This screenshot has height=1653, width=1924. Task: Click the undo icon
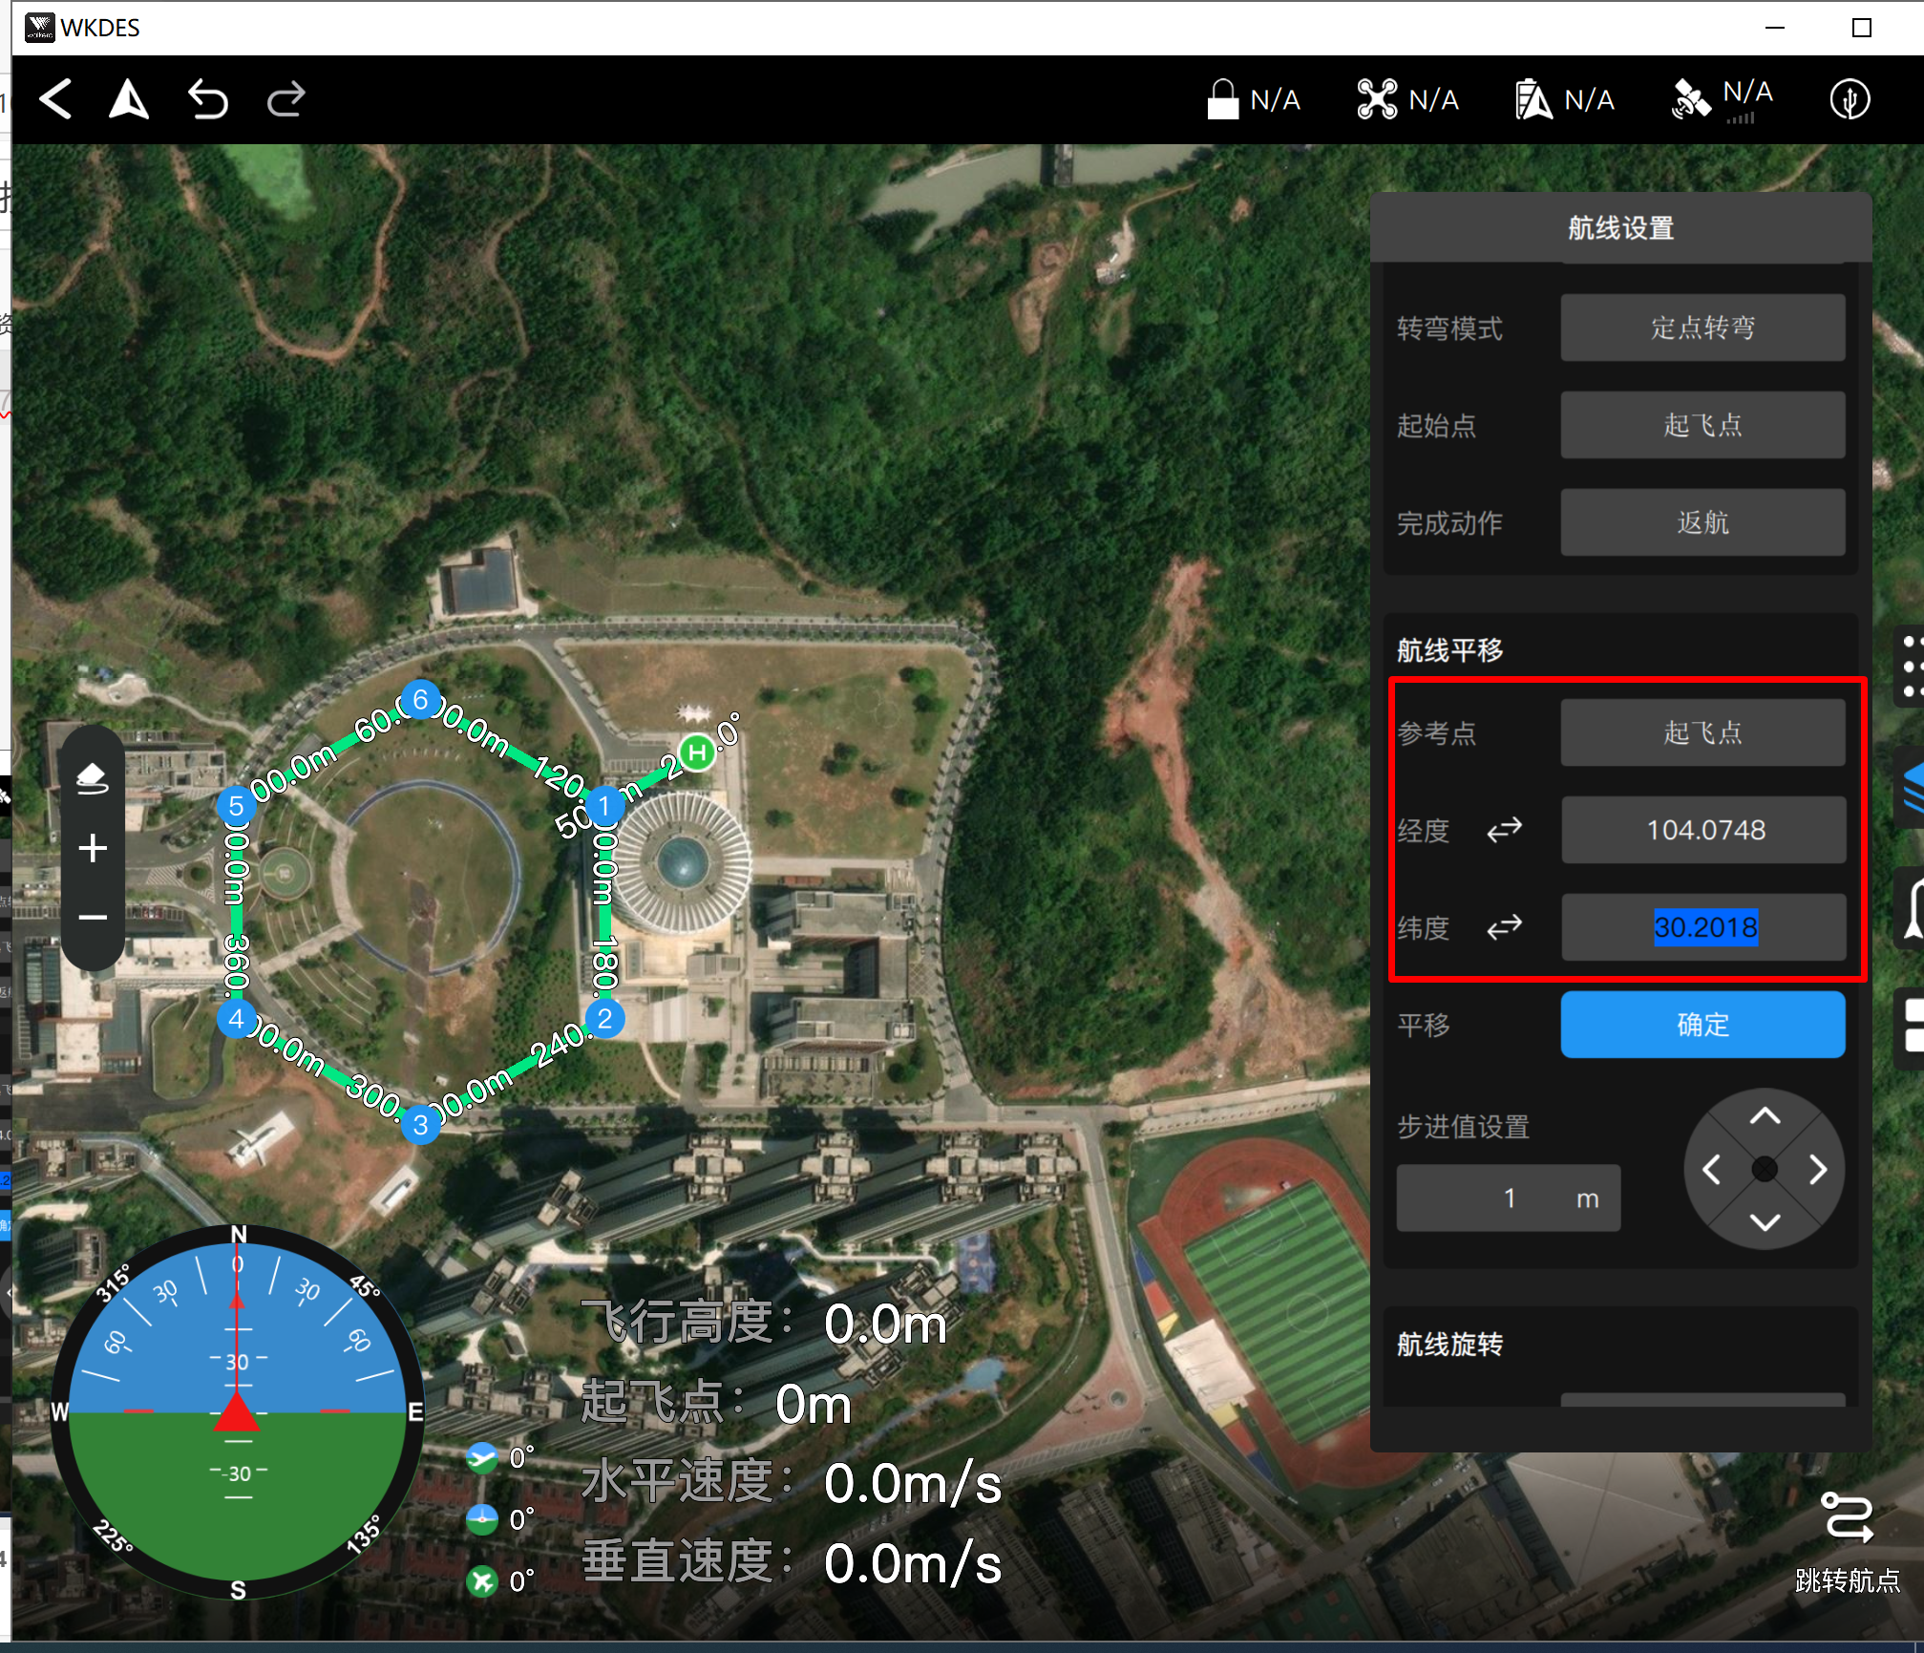tap(207, 99)
